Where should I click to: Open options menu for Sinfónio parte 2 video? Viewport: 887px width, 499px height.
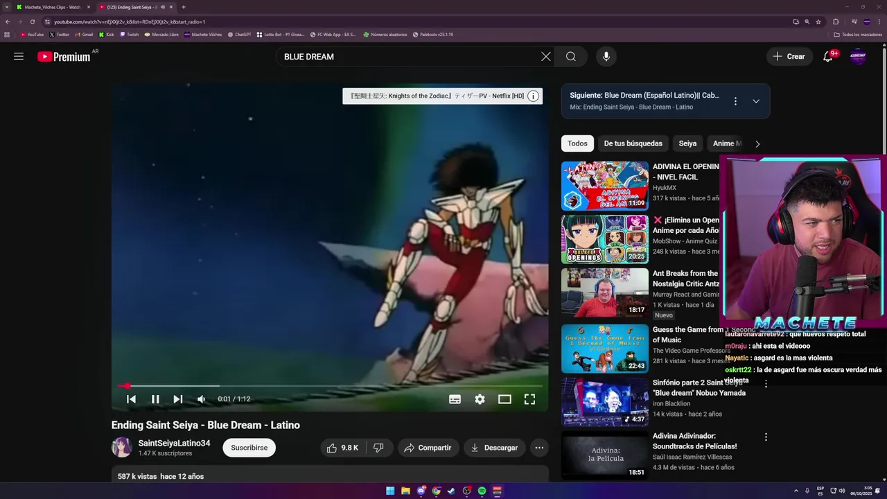766,384
